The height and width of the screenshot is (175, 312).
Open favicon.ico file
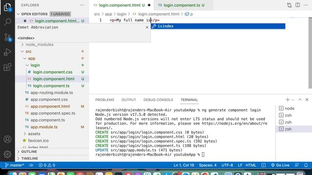(x=38, y=140)
